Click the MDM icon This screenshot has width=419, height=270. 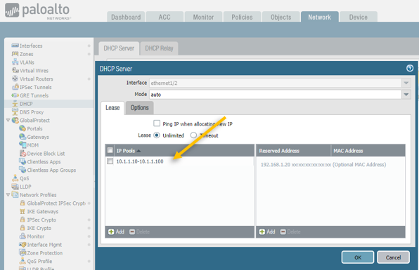[22, 145]
